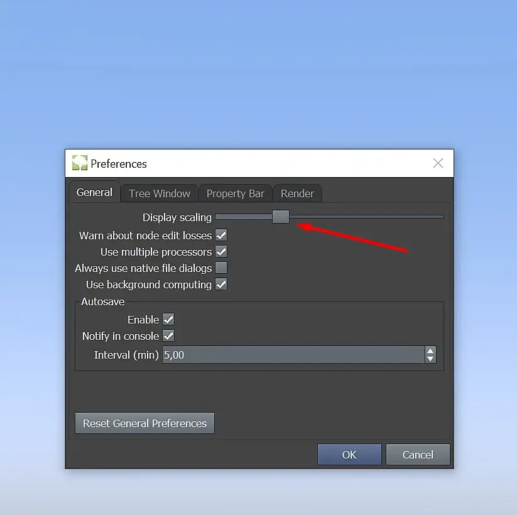Uncheck the Autosave Enable checkbox

(x=168, y=319)
